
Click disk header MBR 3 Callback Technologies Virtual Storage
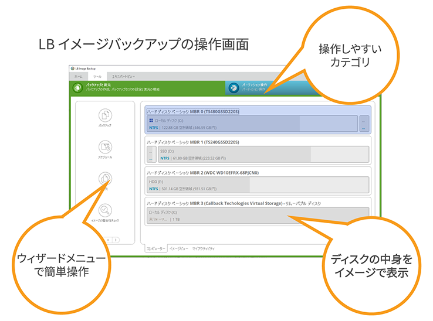tap(234, 203)
